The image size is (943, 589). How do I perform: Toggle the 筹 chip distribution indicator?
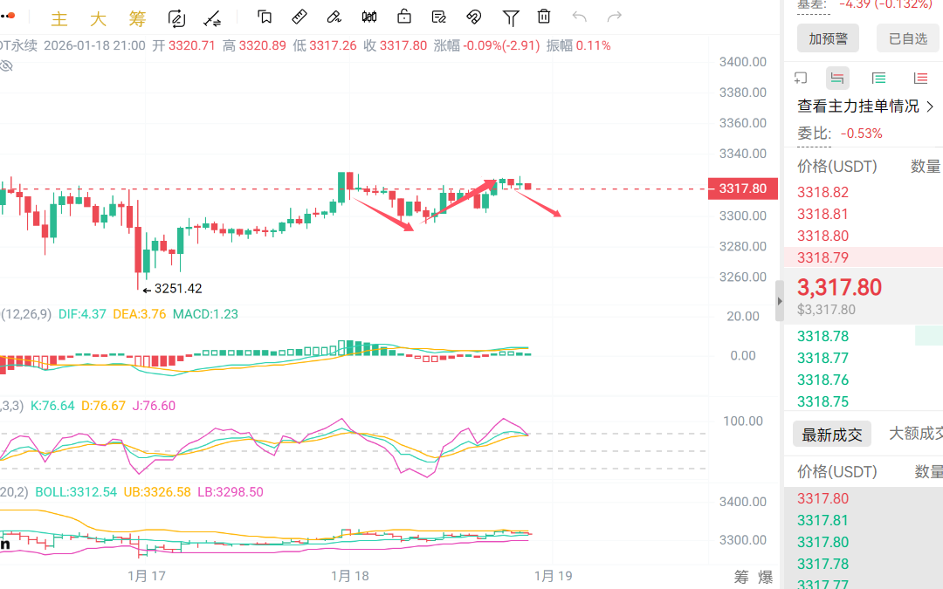tap(137, 18)
